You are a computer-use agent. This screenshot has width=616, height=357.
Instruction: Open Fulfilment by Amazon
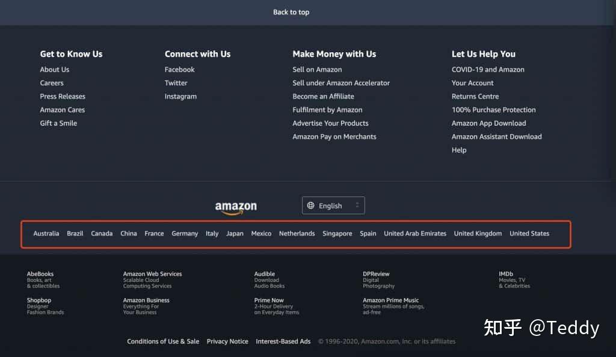(x=327, y=110)
